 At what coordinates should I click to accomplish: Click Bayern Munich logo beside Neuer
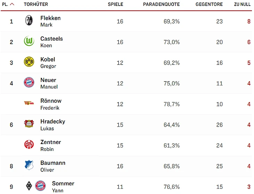(29, 83)
